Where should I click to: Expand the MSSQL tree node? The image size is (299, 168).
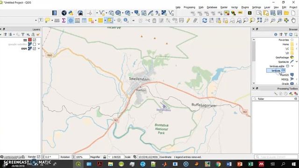(x=297, y=79)
